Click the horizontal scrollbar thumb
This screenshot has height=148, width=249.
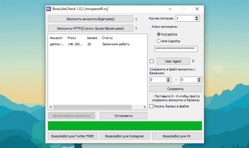coord(92,107)
